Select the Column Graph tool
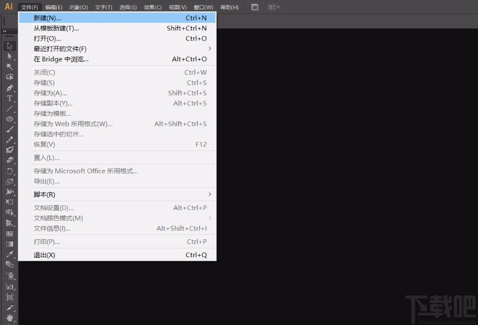Image resolution: width=478 pixels, height=325 pixels. (x=9, y=286)
